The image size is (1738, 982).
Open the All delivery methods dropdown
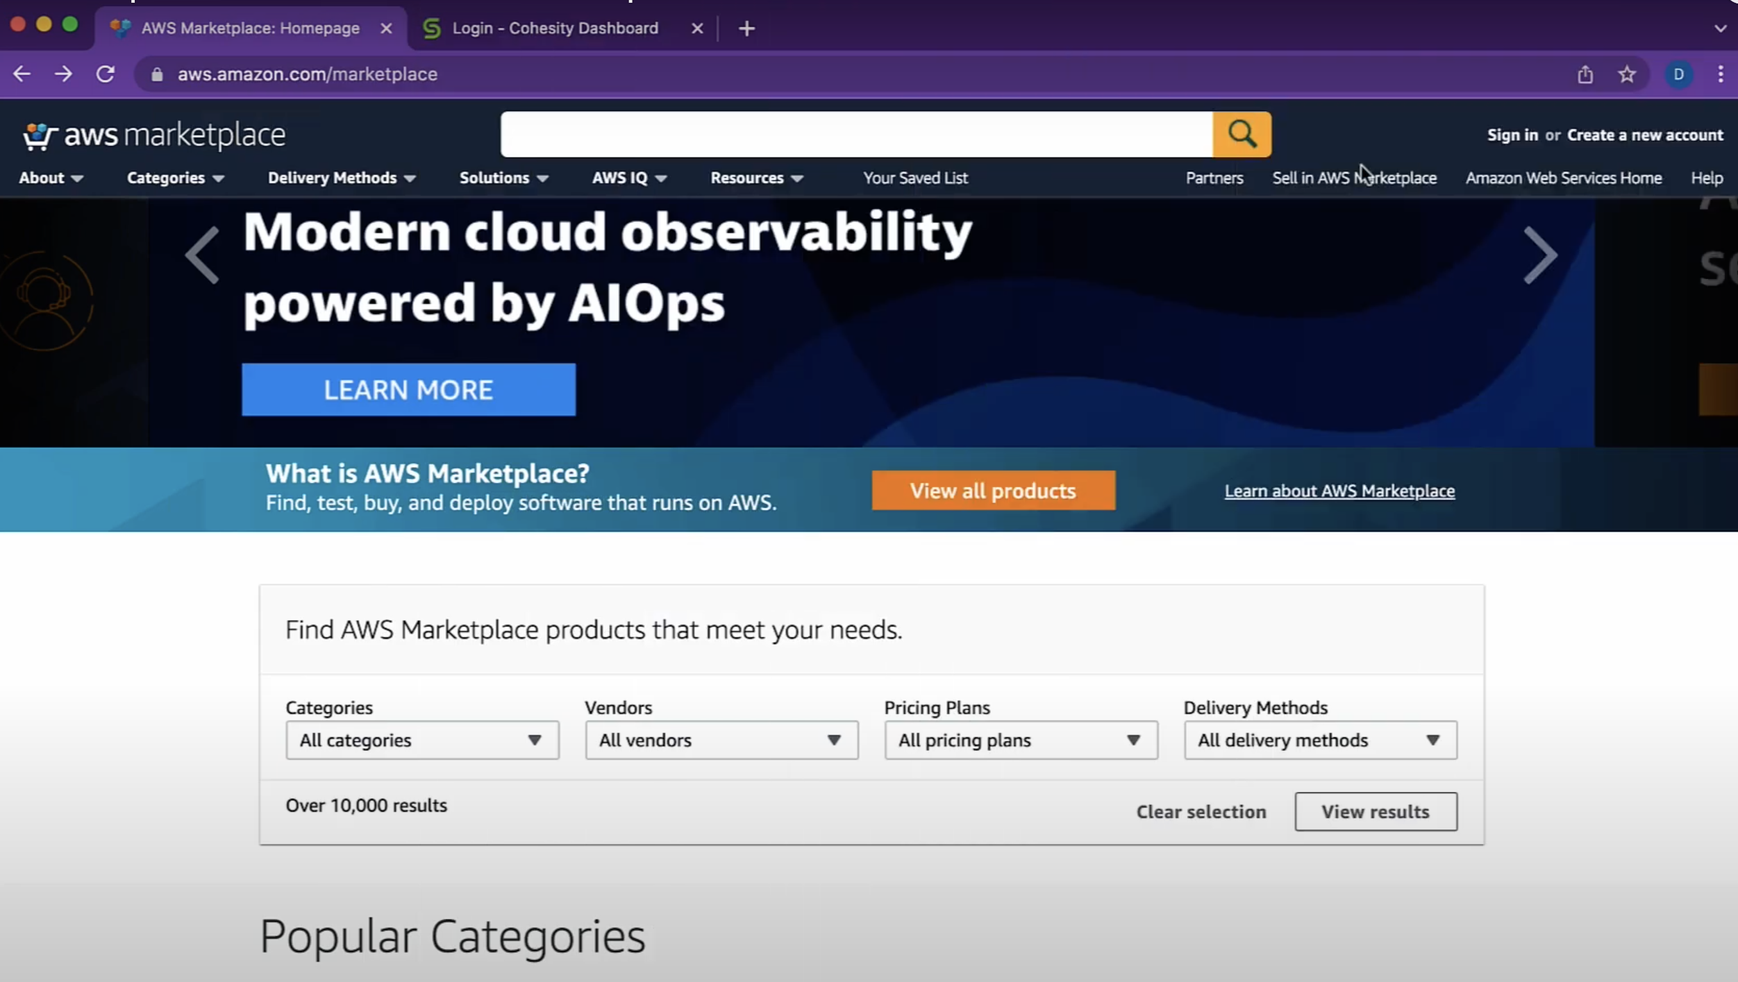(1320, 740)
